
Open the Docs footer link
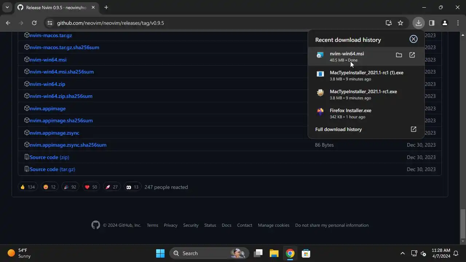click(x=226, y=225)
